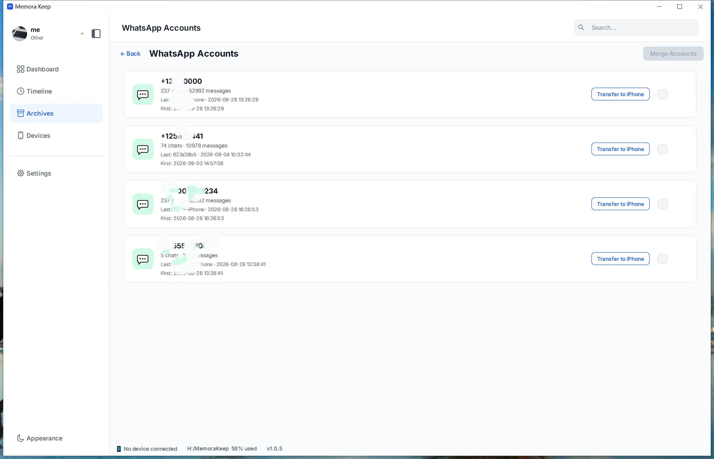
Task: Click chat icon of the 74 chats account
Action: point(143,149)
